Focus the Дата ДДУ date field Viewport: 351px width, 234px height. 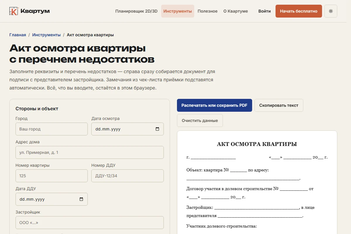[51, 199]
